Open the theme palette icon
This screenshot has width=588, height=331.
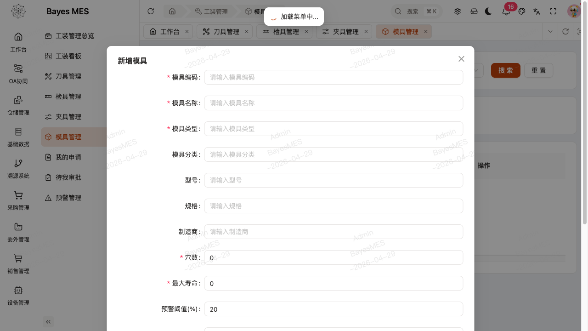[x=522, y=11]
